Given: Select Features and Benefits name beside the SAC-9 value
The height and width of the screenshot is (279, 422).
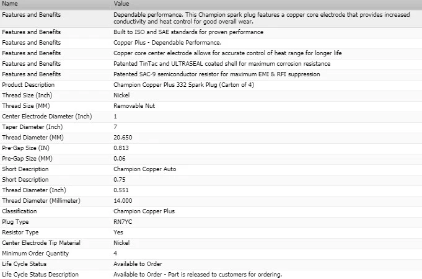Looking at the screenshot, I should coord(32,74).
